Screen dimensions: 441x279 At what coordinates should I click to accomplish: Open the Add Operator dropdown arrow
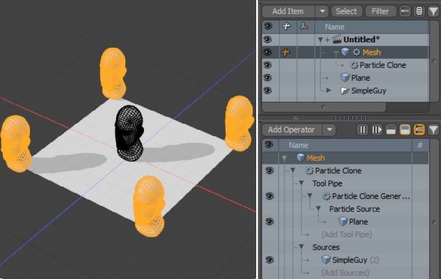click(x=329, y=130)
